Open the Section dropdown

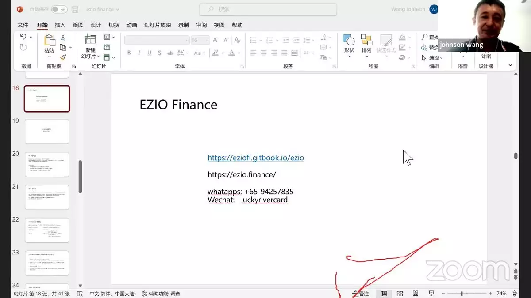coord(109,57)
